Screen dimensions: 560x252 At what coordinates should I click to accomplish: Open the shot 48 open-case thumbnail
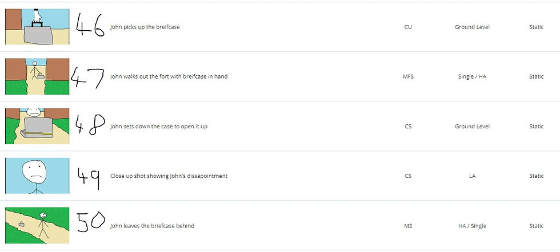point(37,126)
